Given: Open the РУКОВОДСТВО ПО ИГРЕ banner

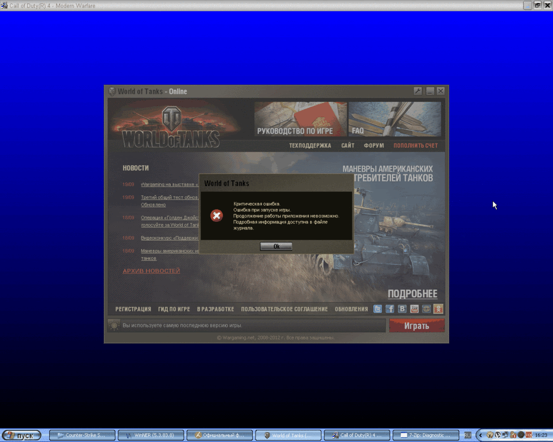Looking at the screenshot, I should pyautogui.click(x=300, y=119).
